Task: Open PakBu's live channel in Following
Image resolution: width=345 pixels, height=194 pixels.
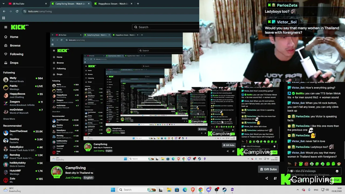Action: [23, 87]
